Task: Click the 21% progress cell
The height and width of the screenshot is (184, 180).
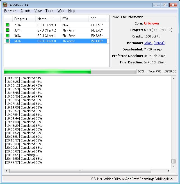Action: [x=17, y=25]
